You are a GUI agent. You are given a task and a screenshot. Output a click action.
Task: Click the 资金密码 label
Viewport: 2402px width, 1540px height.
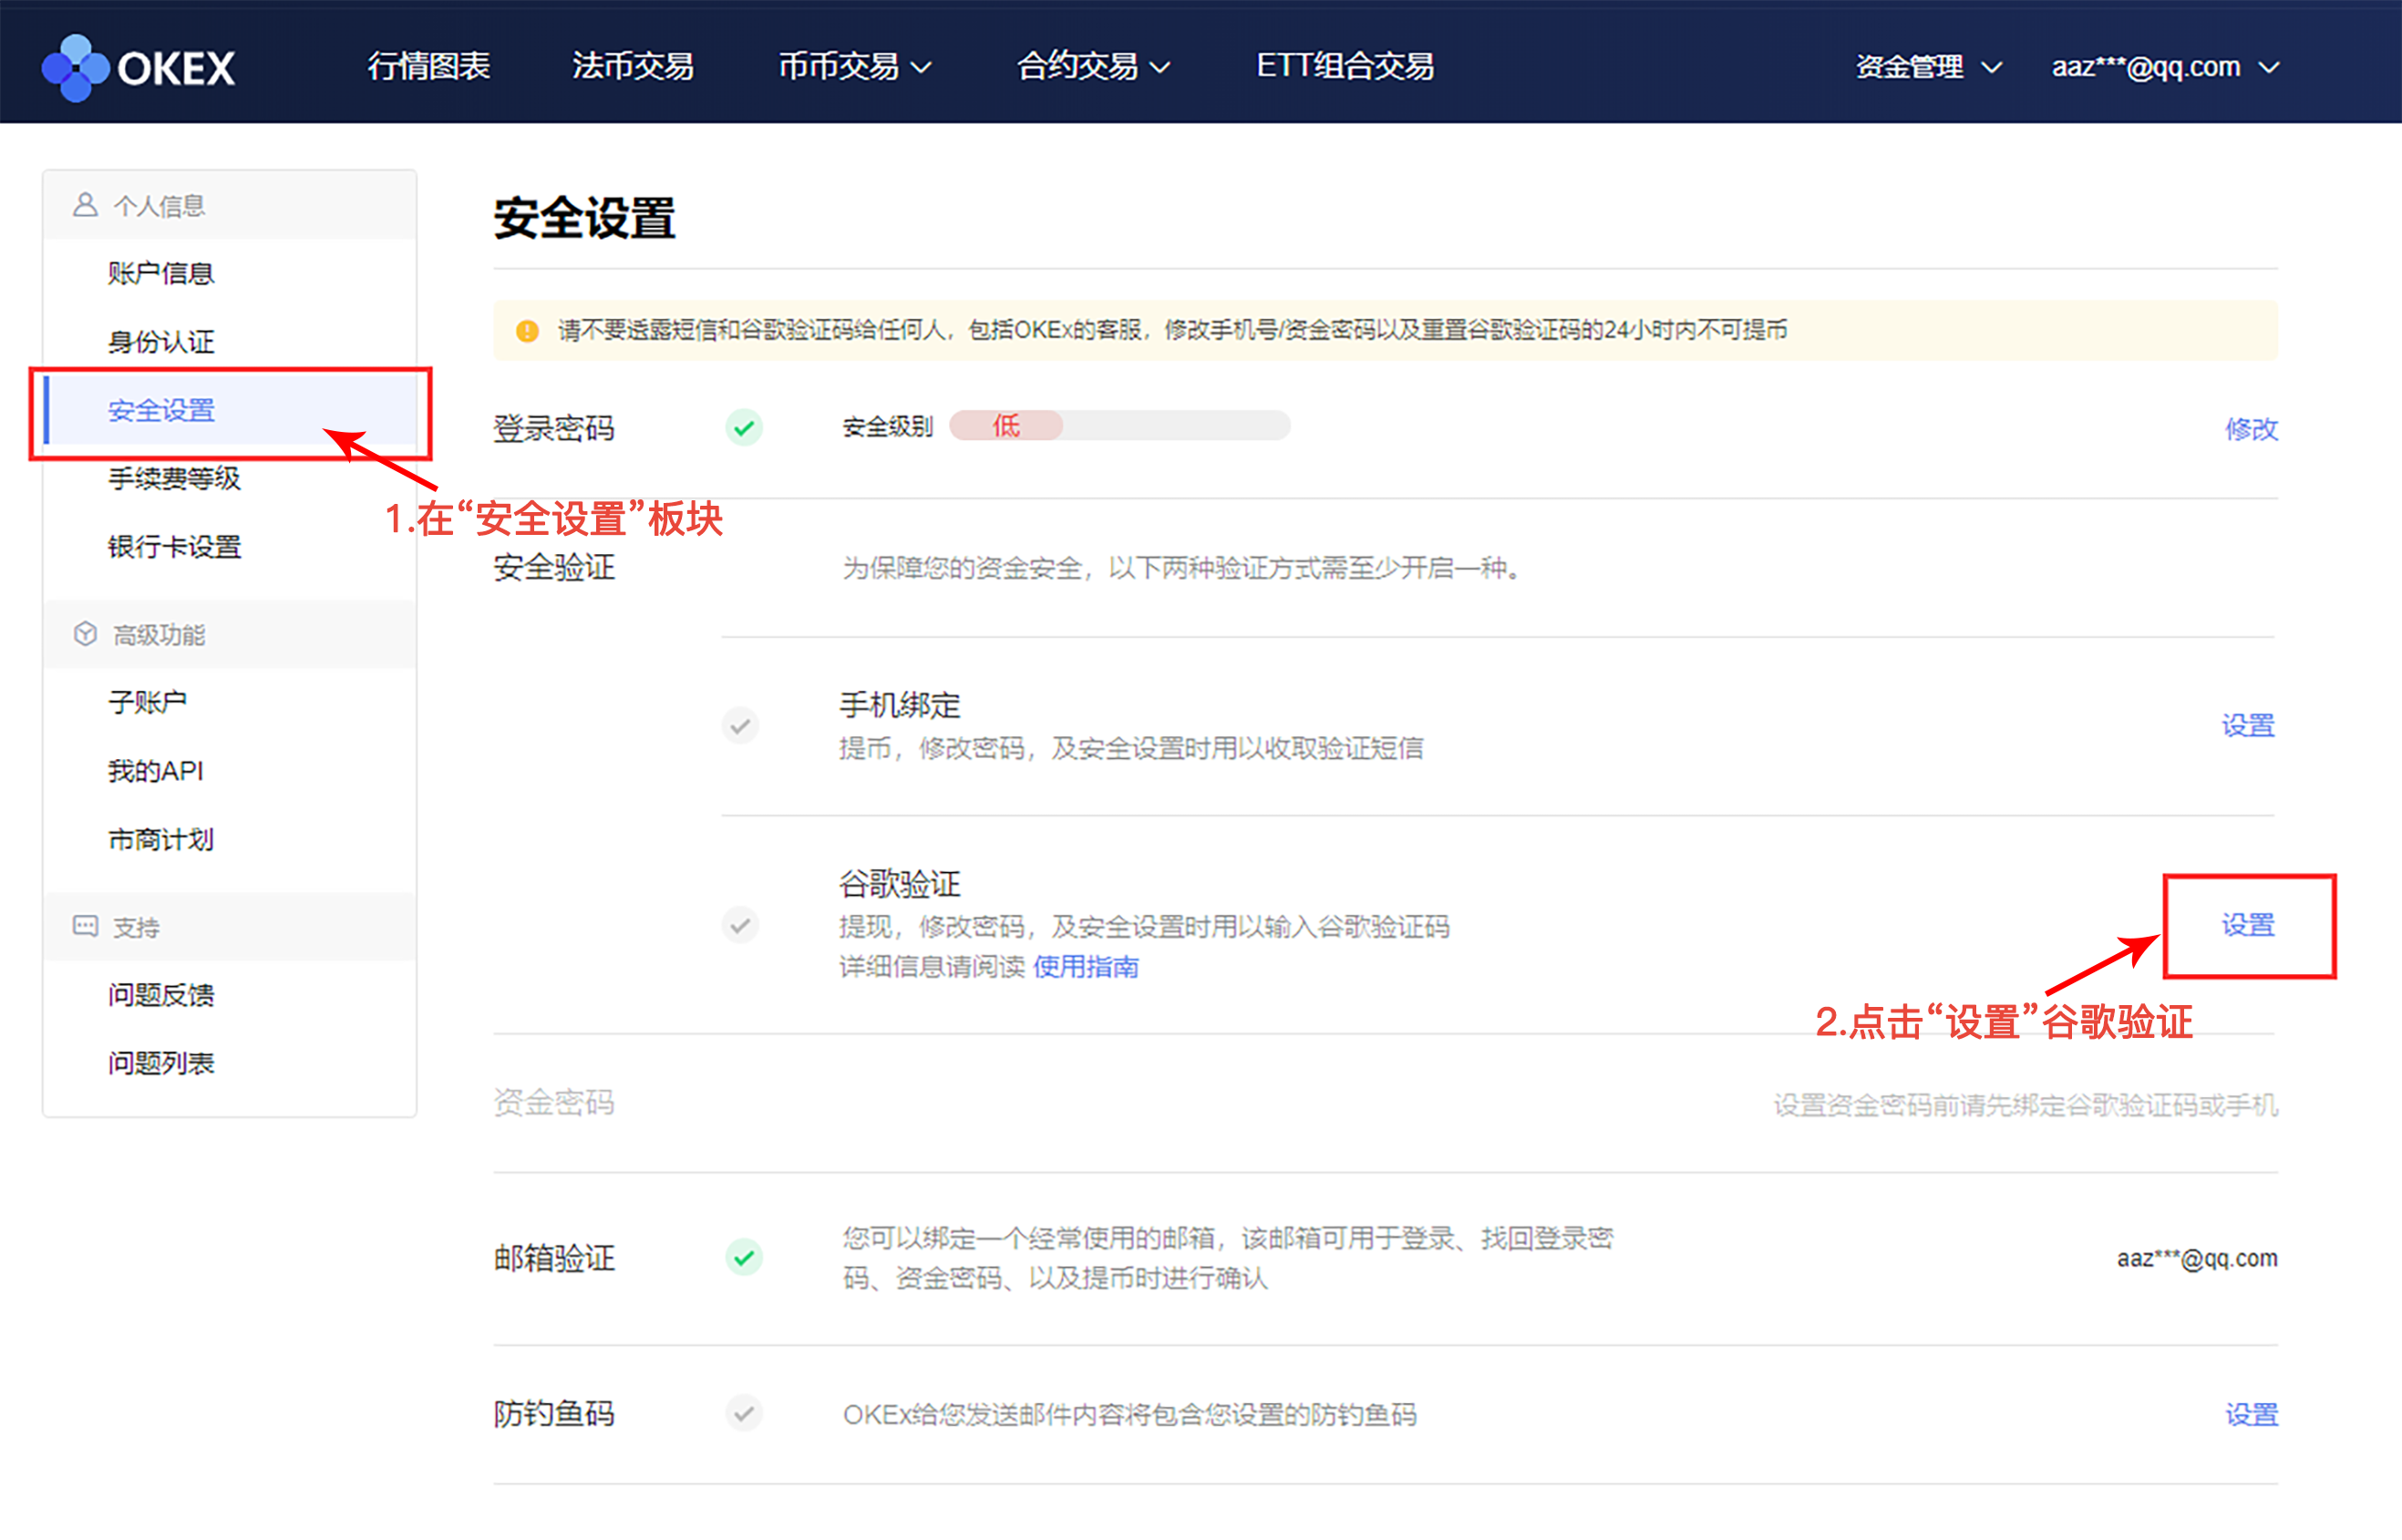pyautogui.click(x=554, y=1103)
